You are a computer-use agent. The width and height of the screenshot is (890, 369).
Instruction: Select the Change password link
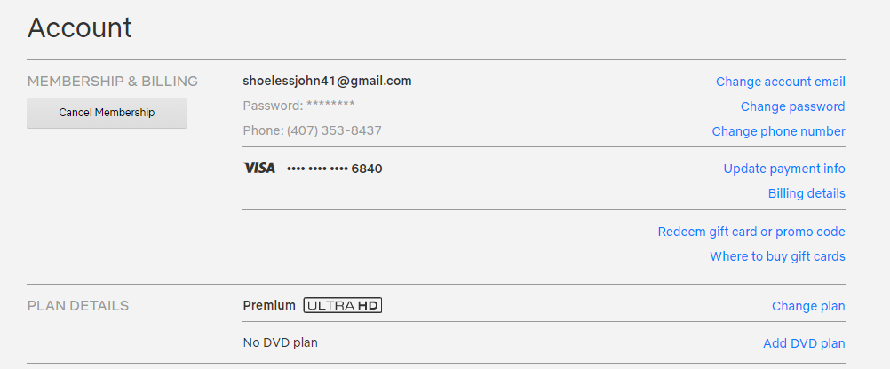point(793,106)
